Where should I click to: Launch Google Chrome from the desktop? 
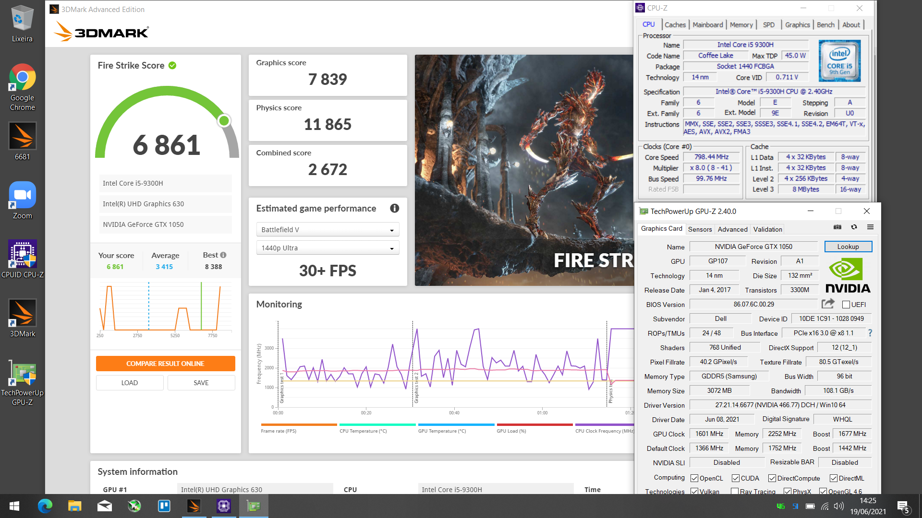point(22,87)
